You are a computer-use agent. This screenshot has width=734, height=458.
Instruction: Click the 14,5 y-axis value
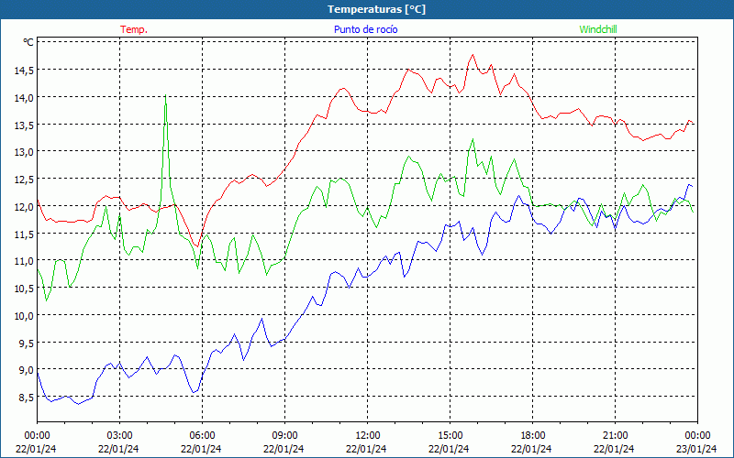[24, 71]
